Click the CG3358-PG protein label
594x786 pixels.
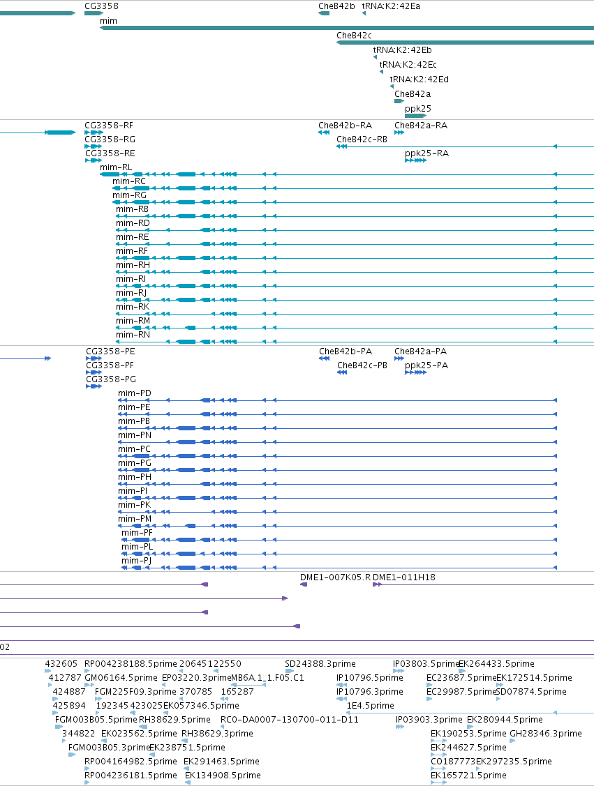point(111,379)
